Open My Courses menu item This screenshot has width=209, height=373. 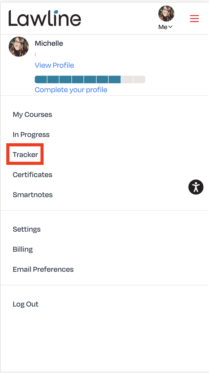click(x=32, y=114)
